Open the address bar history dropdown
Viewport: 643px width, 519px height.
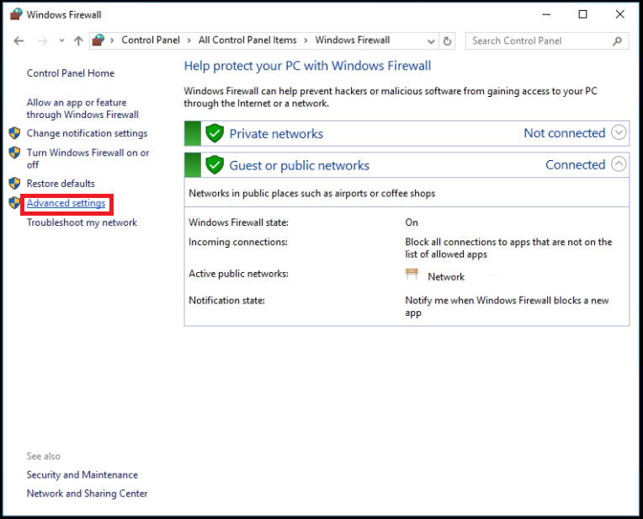click(x=431, y=40)
